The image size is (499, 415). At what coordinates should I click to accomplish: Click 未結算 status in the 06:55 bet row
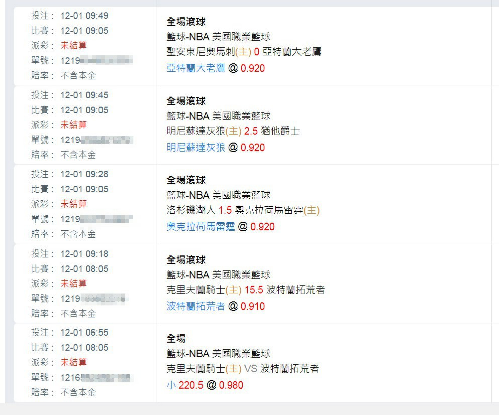[73, 363]
